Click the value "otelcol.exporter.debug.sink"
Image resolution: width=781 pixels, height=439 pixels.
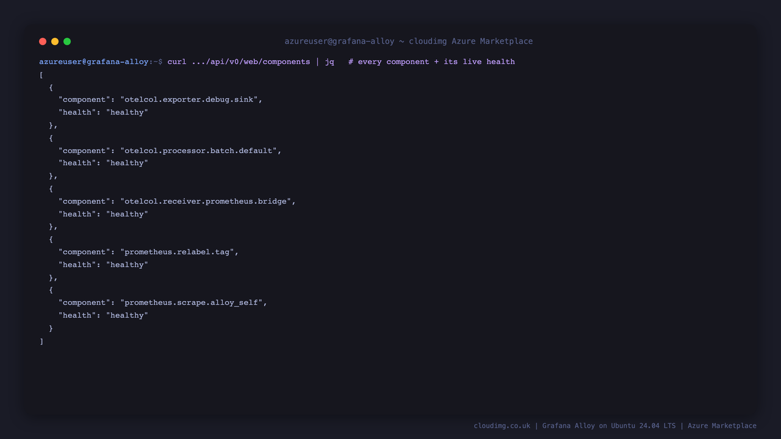[x=189, y=99]
